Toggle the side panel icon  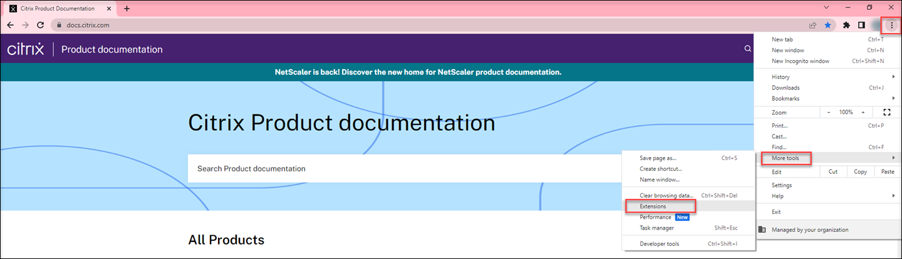[x=862, y=25]
